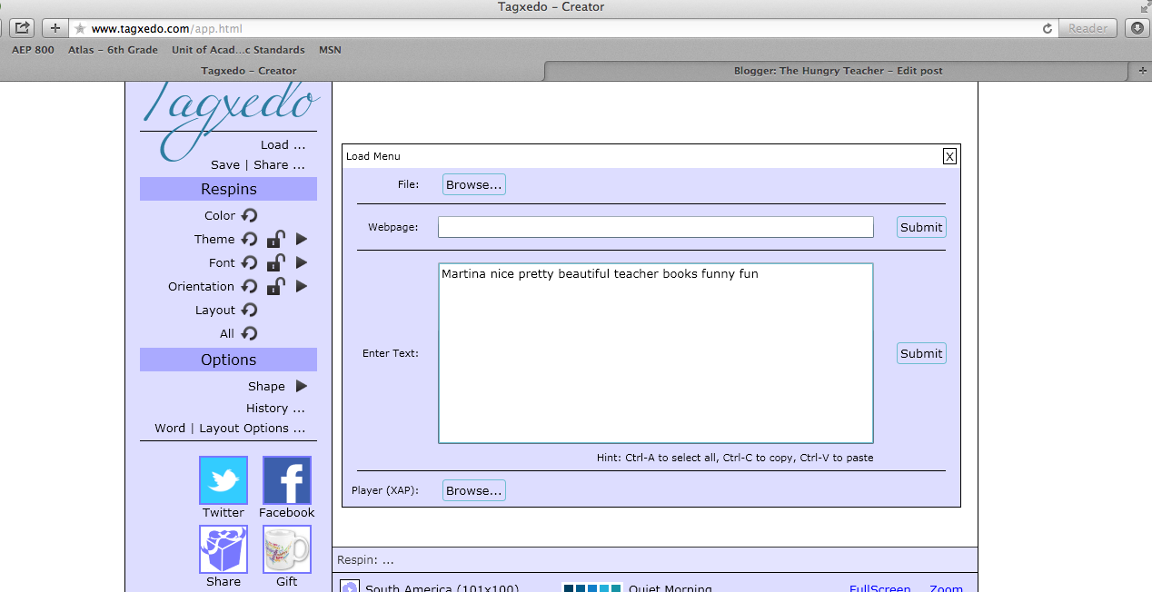The width and height of the screenshot is (1152, 592).
Task: Open Layout Options in sidebar
Action: coord(252,428)
